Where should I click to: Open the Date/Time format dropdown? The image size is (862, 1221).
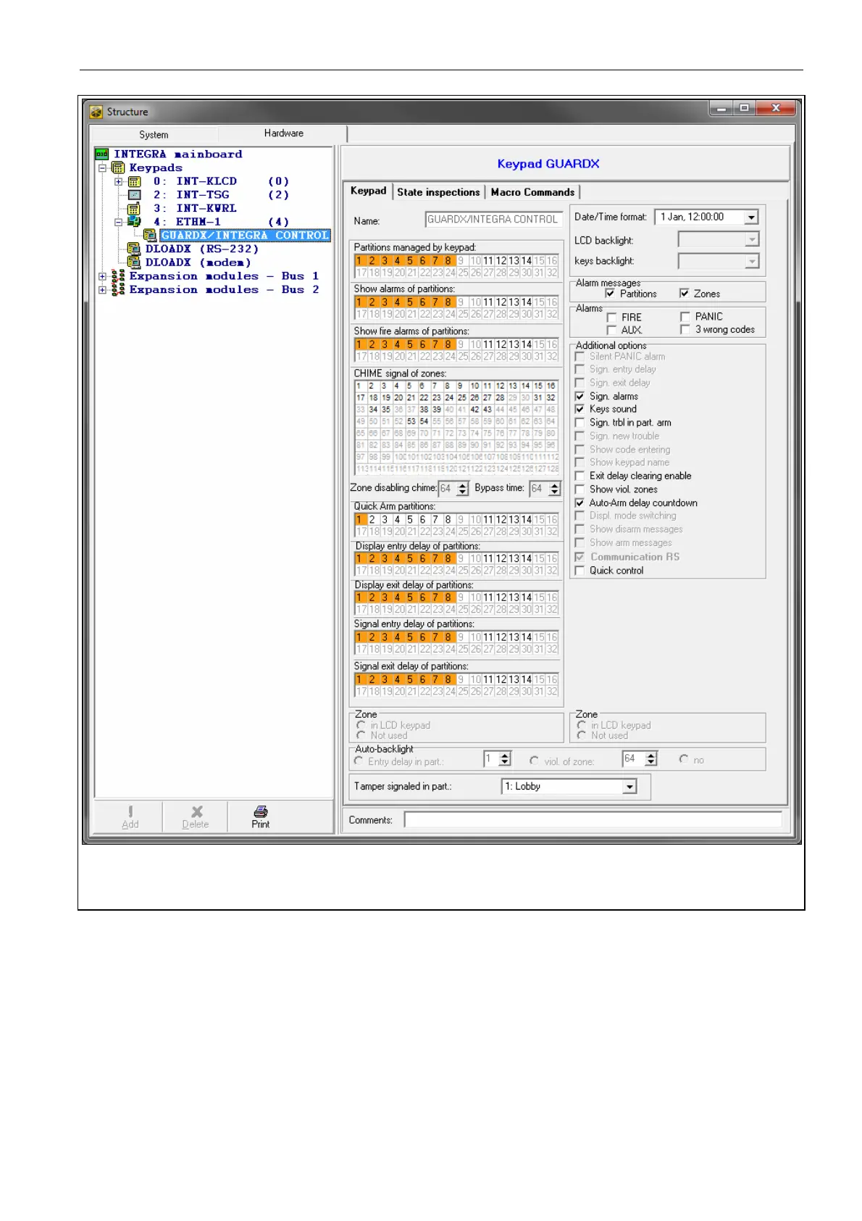(x=751, y=218)
